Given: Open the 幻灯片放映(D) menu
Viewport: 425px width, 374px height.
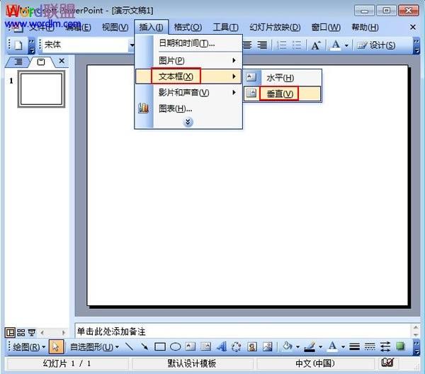Looking at the screenshot, I should pos(275,27).
